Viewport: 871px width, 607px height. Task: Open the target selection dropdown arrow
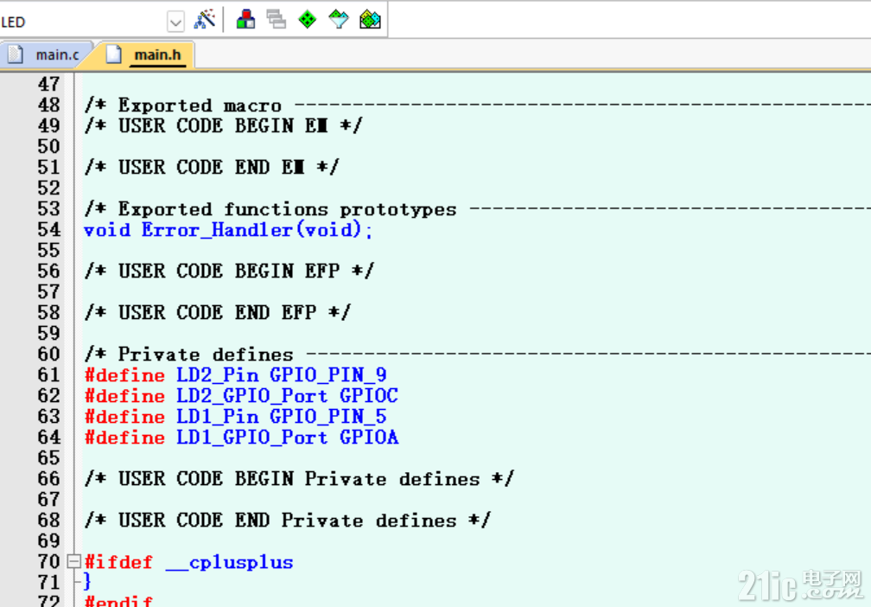[175, 22]
